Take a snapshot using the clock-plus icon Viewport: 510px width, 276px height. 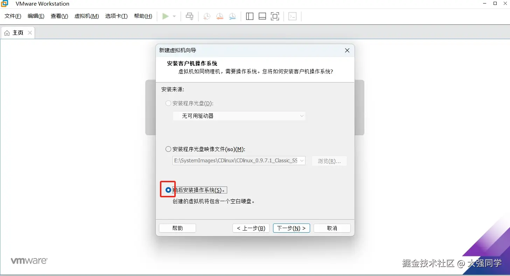(207, 16)
